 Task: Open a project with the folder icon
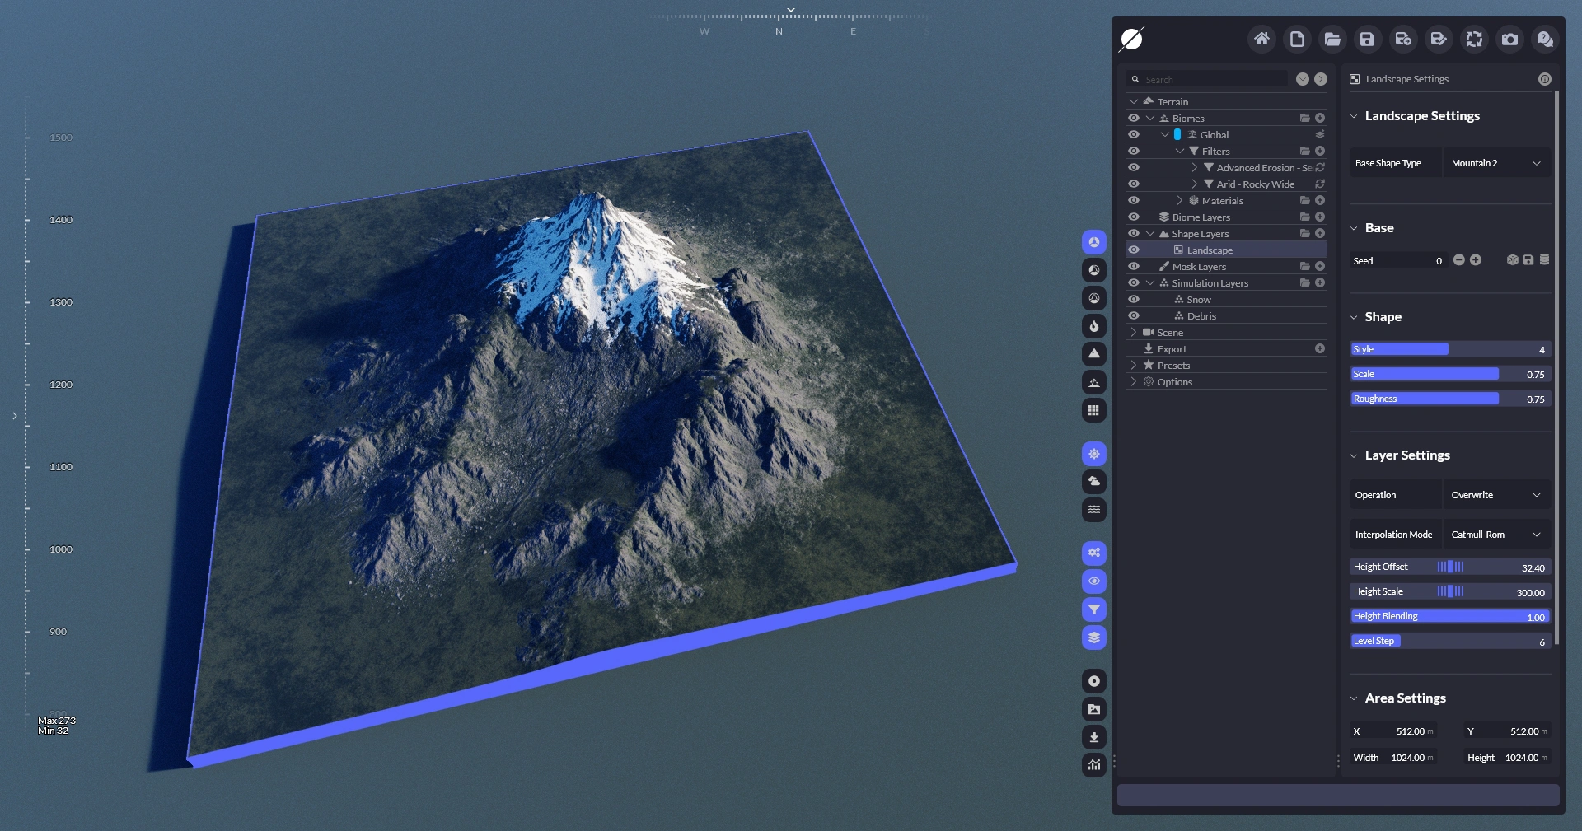1332,39
